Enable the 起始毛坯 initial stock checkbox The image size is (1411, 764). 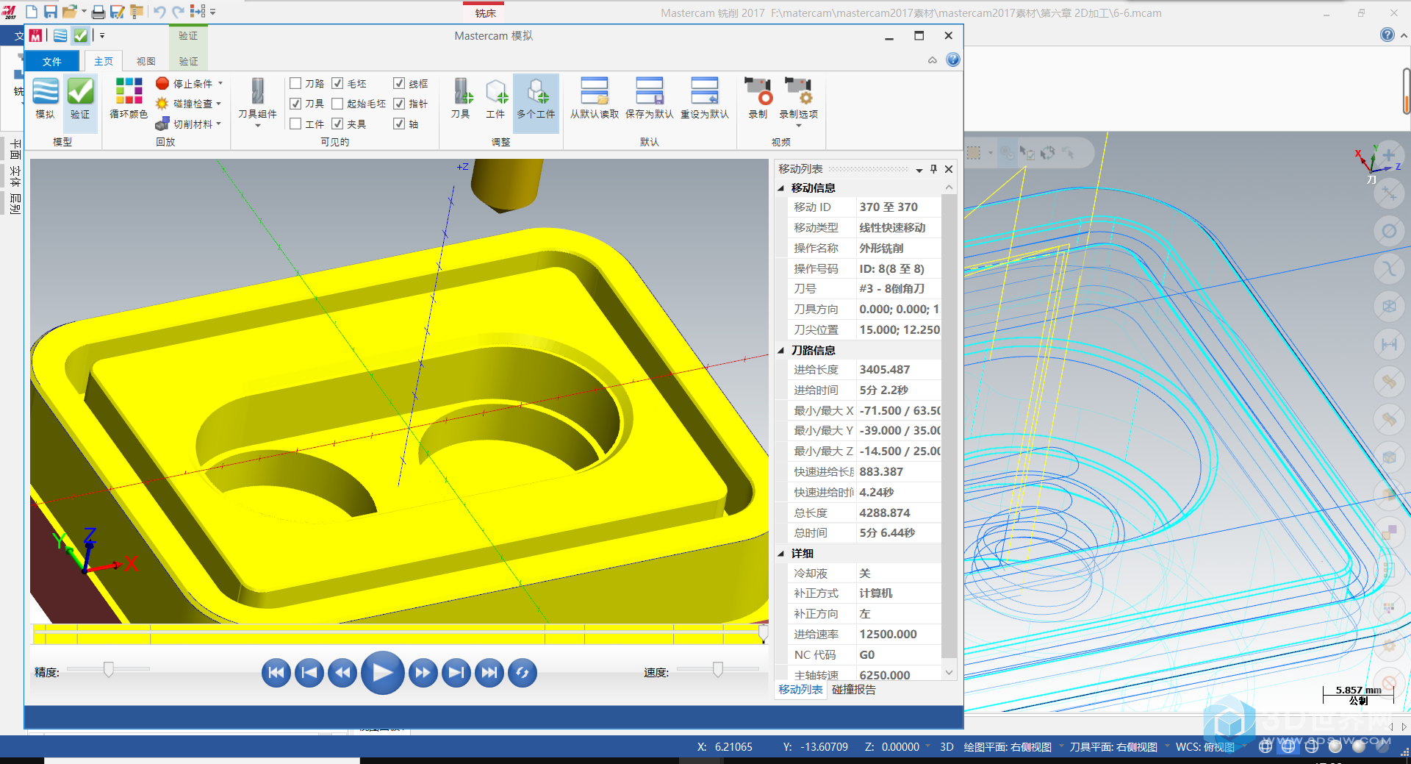click(337, 104)
